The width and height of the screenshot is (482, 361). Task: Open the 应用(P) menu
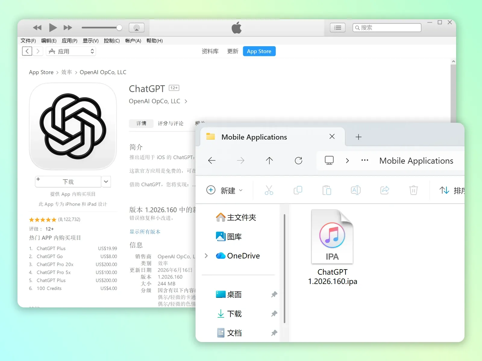(x=70, y=41)
